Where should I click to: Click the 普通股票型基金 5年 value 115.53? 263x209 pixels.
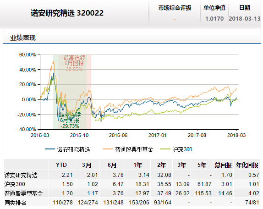click(203, 193)
